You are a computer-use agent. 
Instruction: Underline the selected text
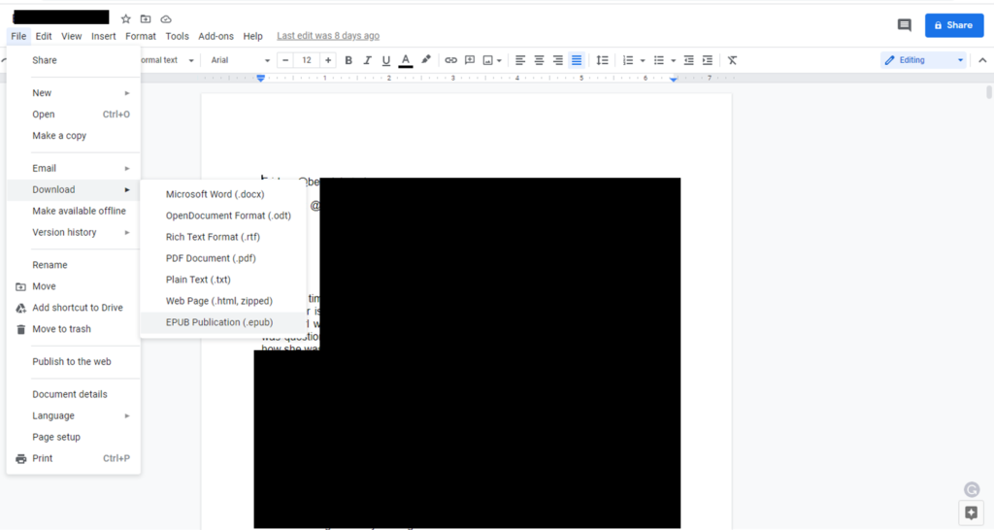point(386,60)
